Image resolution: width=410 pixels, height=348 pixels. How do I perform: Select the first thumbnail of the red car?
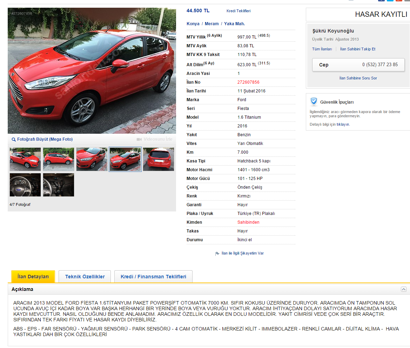pos(25,159)
